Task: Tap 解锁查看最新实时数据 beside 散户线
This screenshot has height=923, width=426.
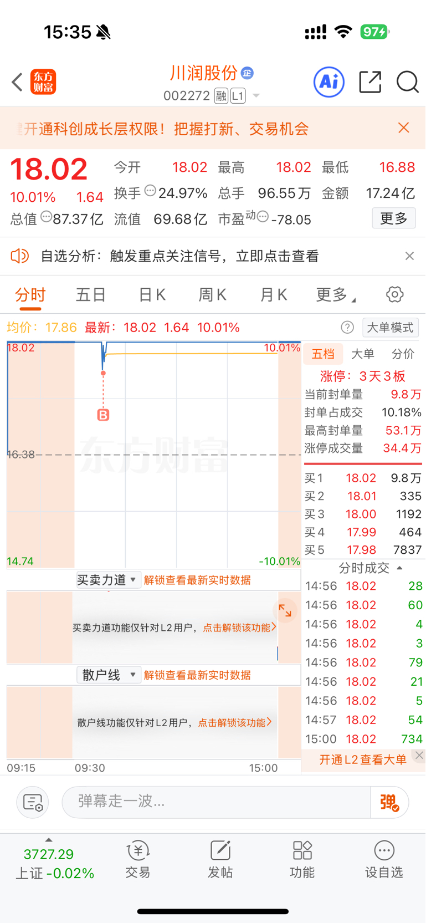Action: point(197,675)
